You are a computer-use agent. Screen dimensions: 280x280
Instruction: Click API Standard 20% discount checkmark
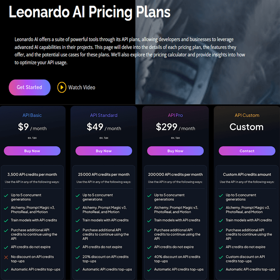coord(78,257)
